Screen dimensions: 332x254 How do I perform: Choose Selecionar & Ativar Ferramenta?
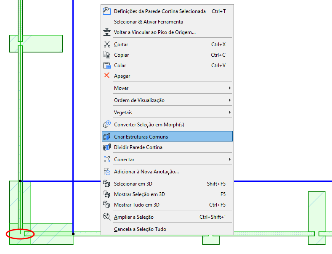pyautogui.click(x=167, y=22)
